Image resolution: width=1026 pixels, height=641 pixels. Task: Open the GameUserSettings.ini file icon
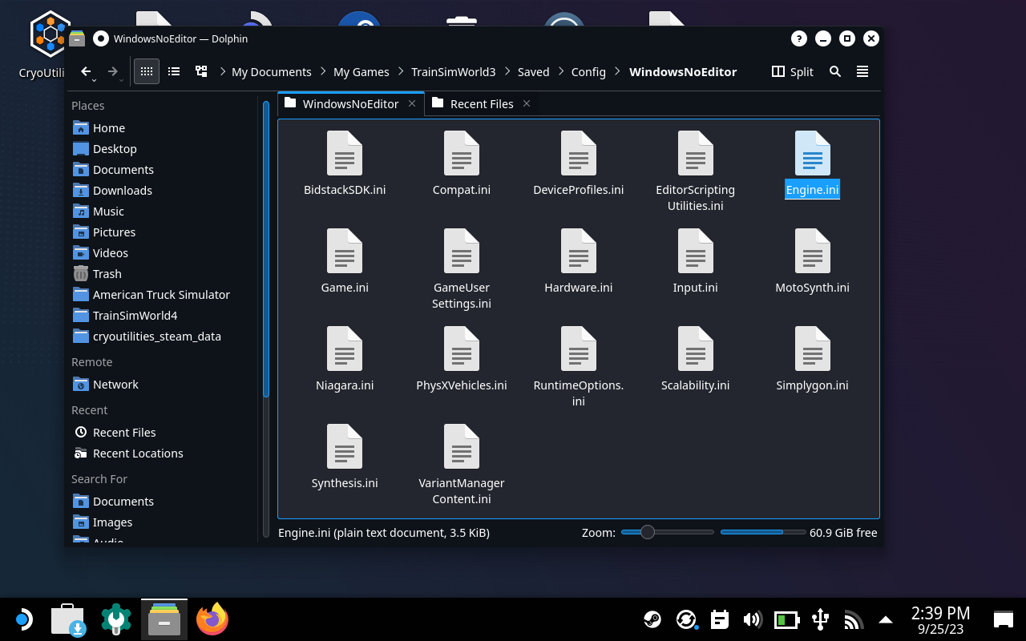coord(462,251)
